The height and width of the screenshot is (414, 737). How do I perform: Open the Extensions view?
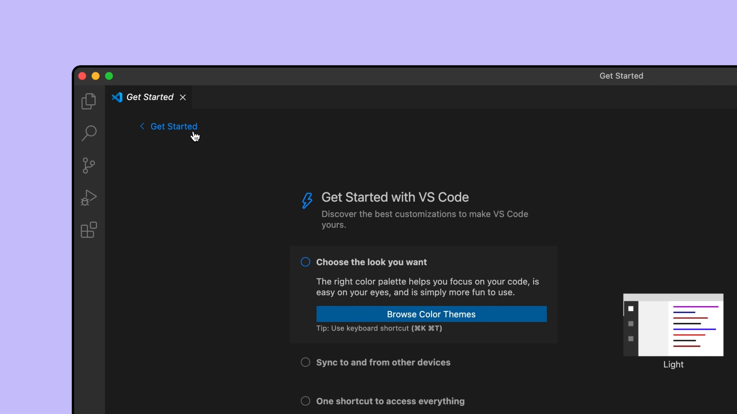coord(89,230)
